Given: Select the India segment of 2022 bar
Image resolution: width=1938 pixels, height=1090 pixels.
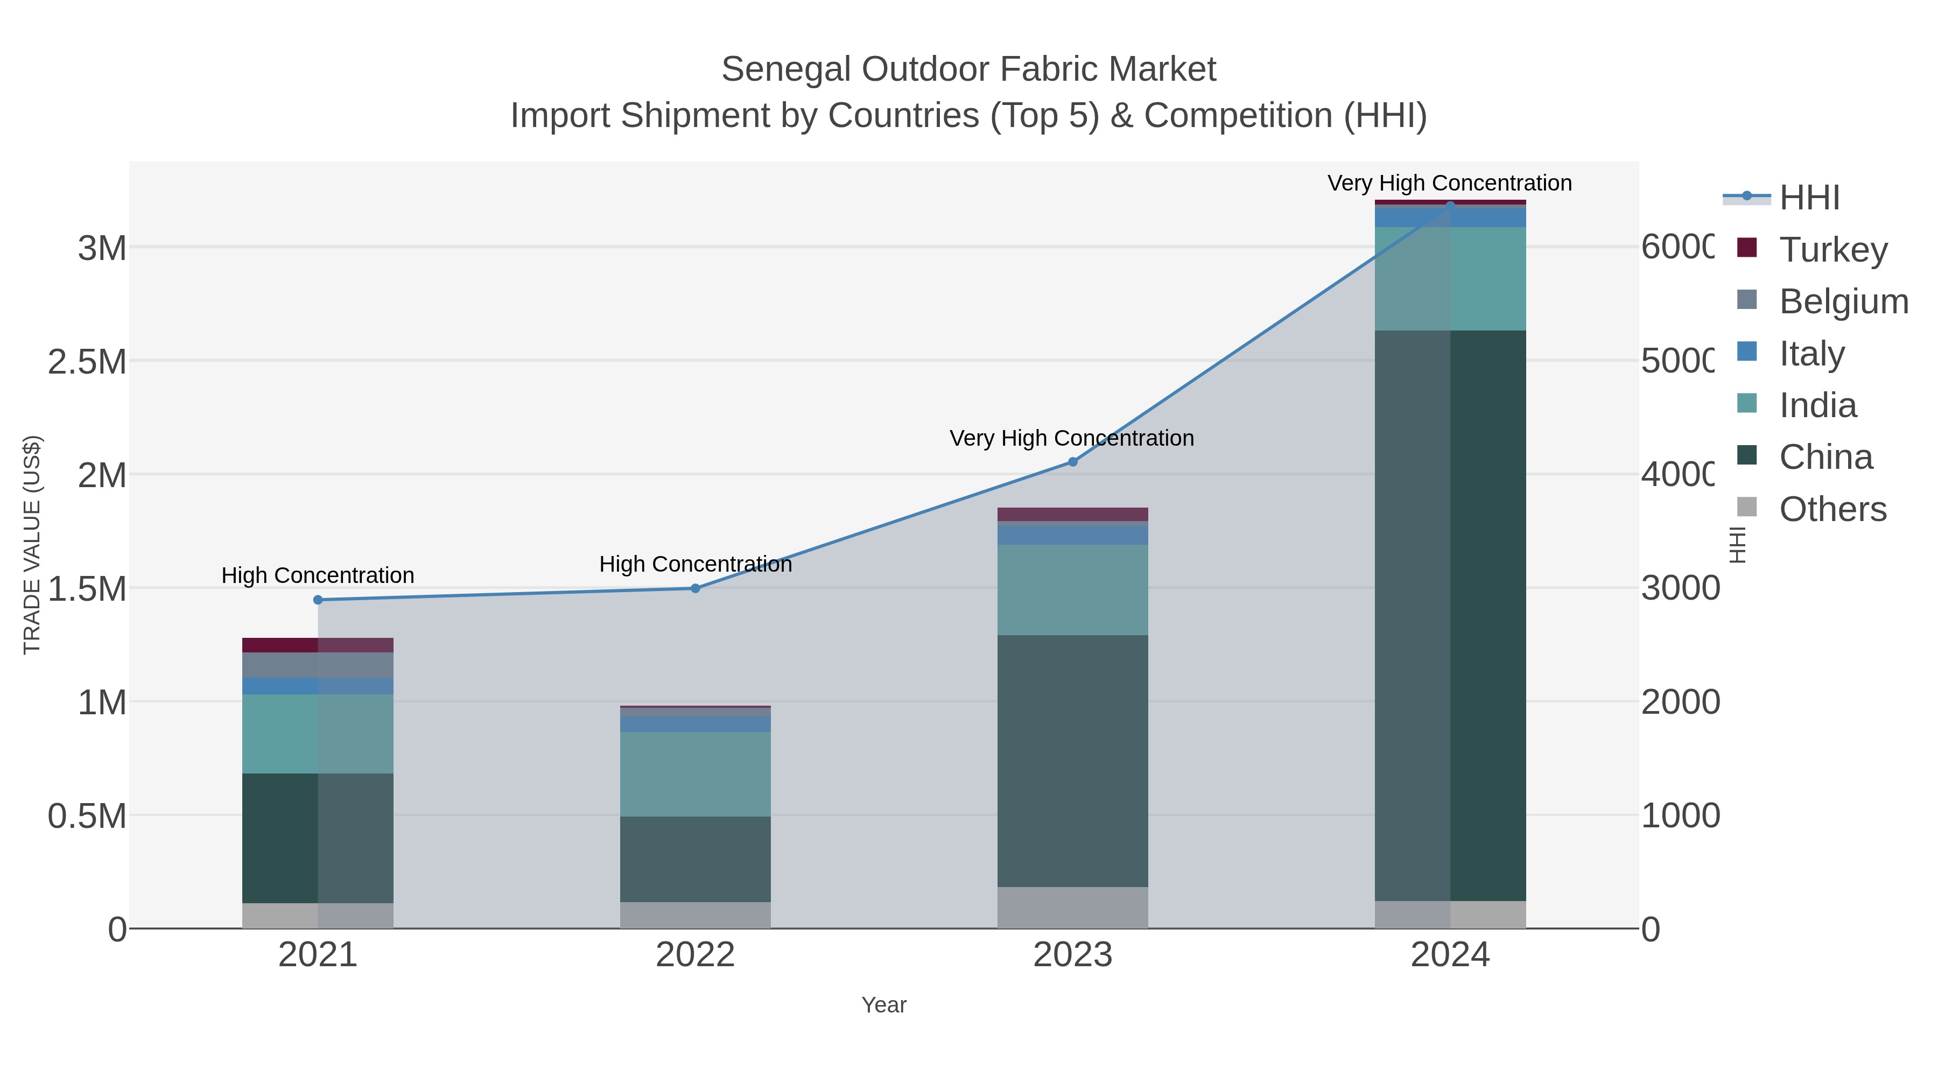Looking at the screenshot, I should pos(695,775).
